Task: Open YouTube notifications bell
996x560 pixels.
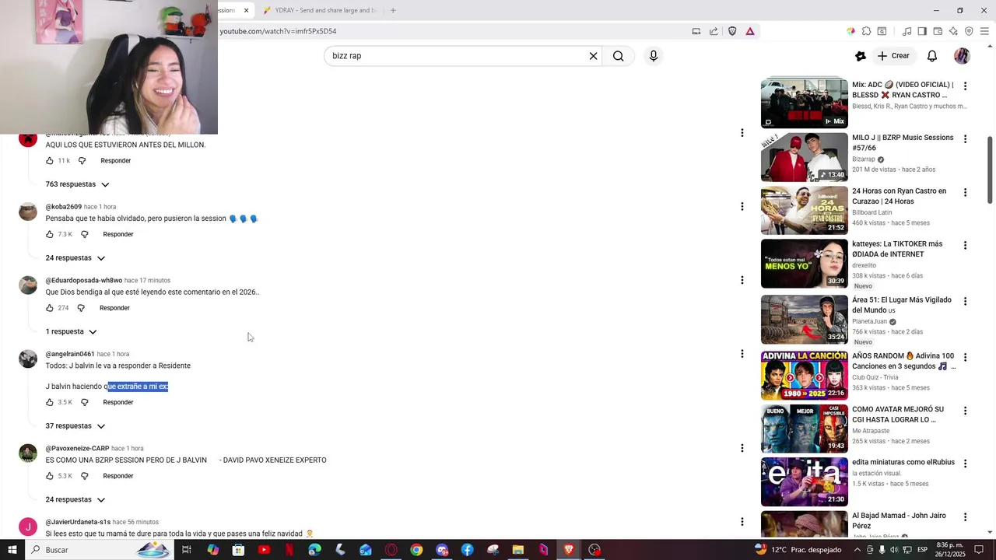Action: (x=931, y=56)
